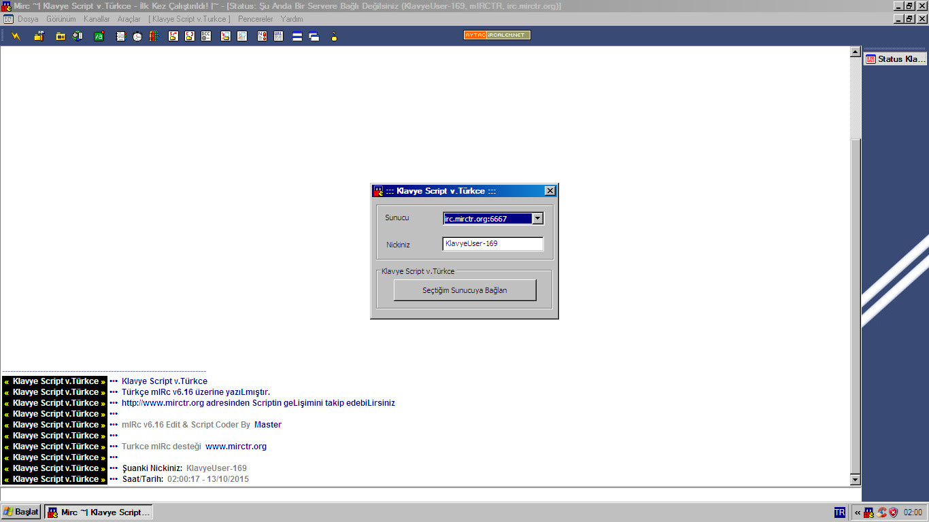Click the scroll up arrow of status window
Image resolution: width=929 pixels, height=522 pixels.
coord(856,52)
